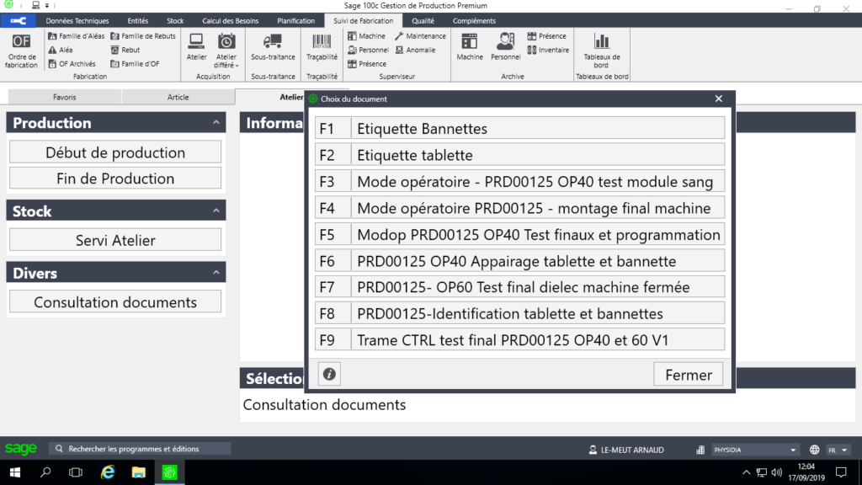Open Ordre de fabrication in the ribbon
Viewport: 862px width, 485px height.
(x=21, y=51)
